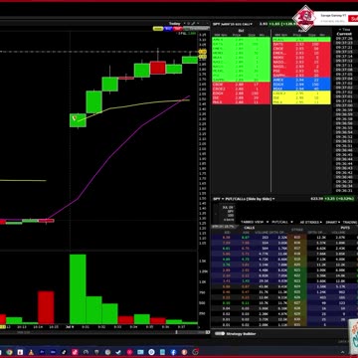Open the Mail app taskbar icon

140,352
